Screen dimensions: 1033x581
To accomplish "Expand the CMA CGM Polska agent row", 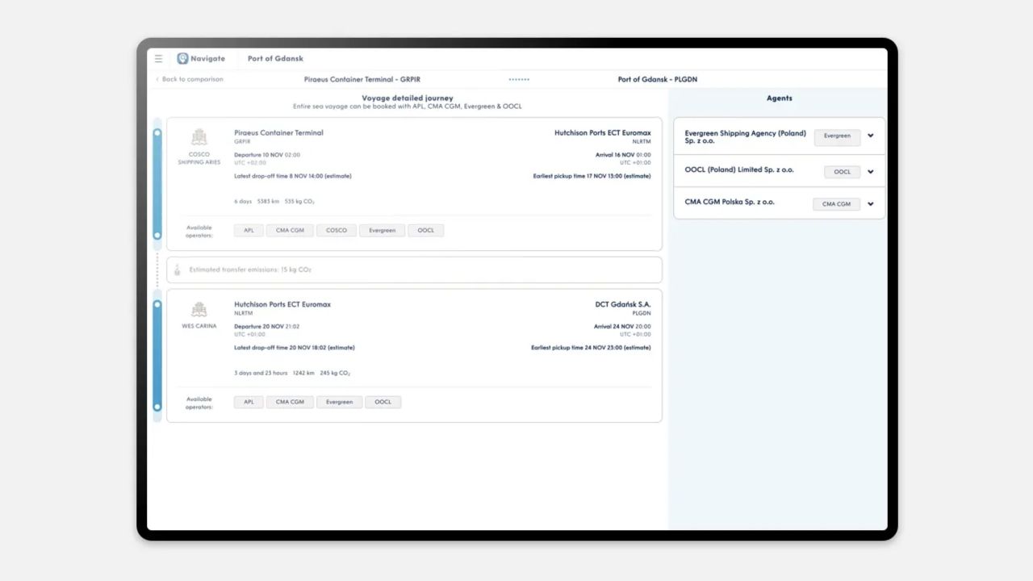I will pyautogui.click(x=871, y=204).
